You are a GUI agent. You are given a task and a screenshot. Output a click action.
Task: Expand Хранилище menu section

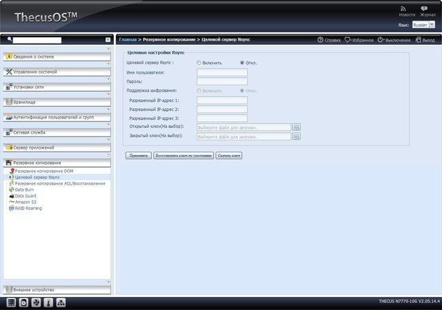tap(57, 102)
